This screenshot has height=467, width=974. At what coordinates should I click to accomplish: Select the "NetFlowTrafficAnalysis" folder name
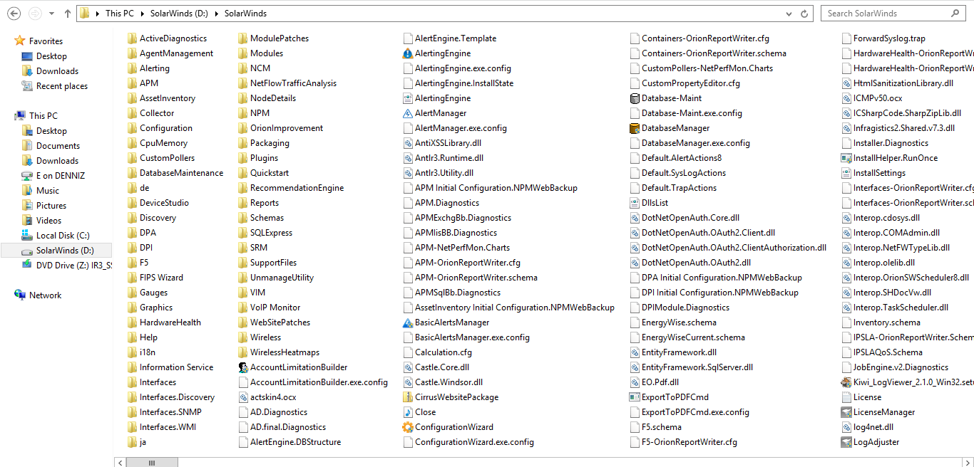tap(293, 83)
